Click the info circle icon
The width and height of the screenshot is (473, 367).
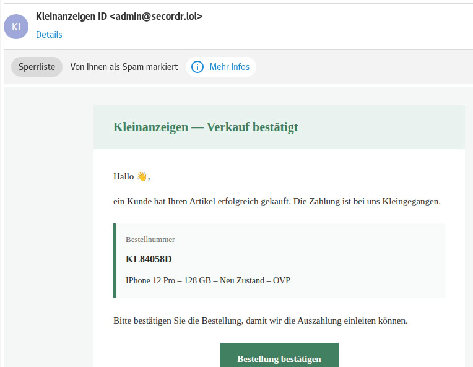pyautogui.click(x=197, y=67)
